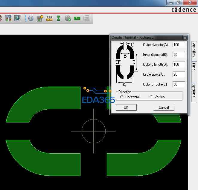Click Cancel in Create Thermal dialog
Screen dimensions: 198x190
164,107
